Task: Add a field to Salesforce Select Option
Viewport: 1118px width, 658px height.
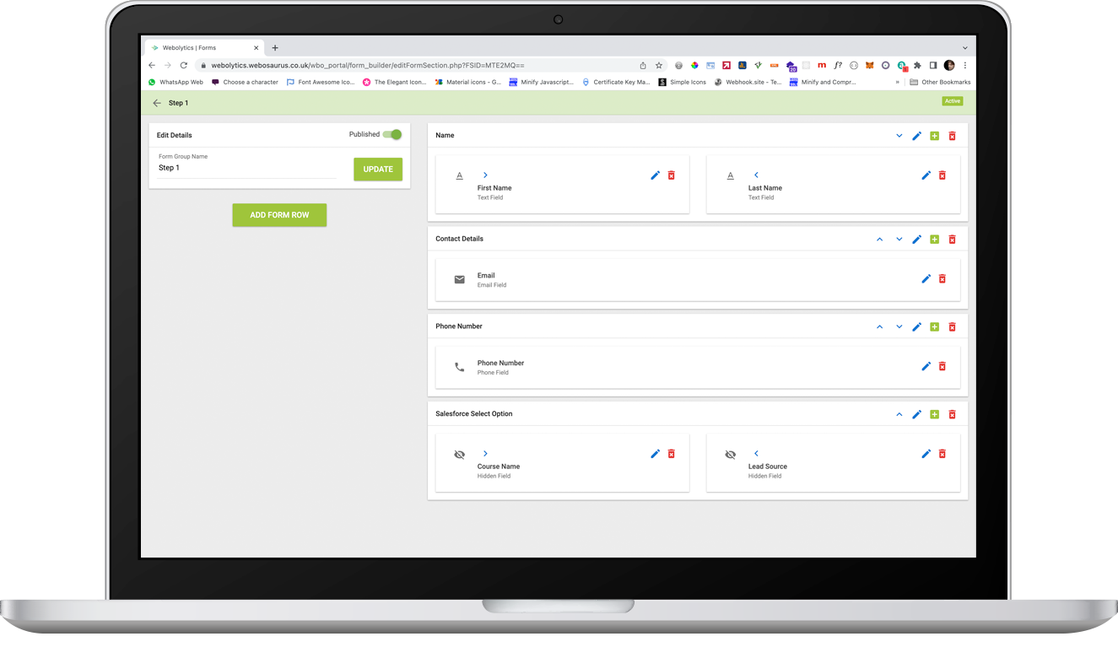Action: pyautogui.click(x=934, y=414)
